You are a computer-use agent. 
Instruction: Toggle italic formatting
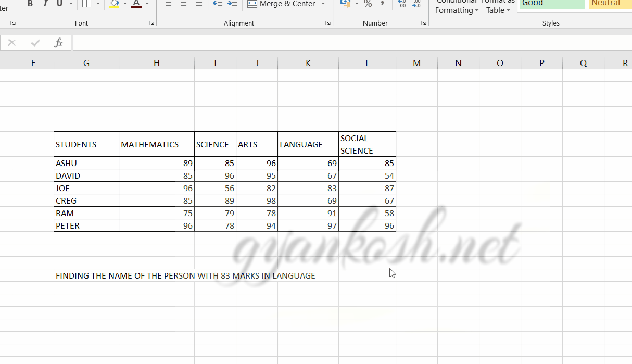point(45,4)
